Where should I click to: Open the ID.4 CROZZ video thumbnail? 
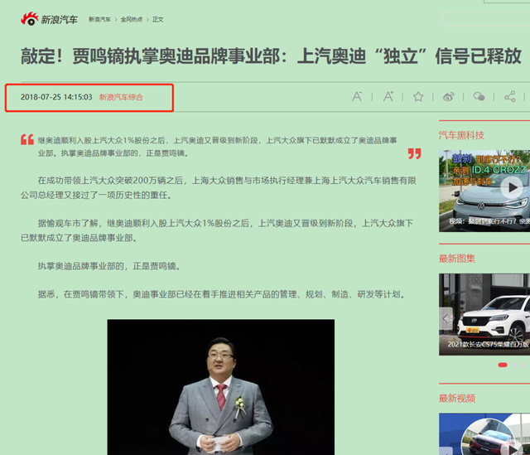(484, 191)
